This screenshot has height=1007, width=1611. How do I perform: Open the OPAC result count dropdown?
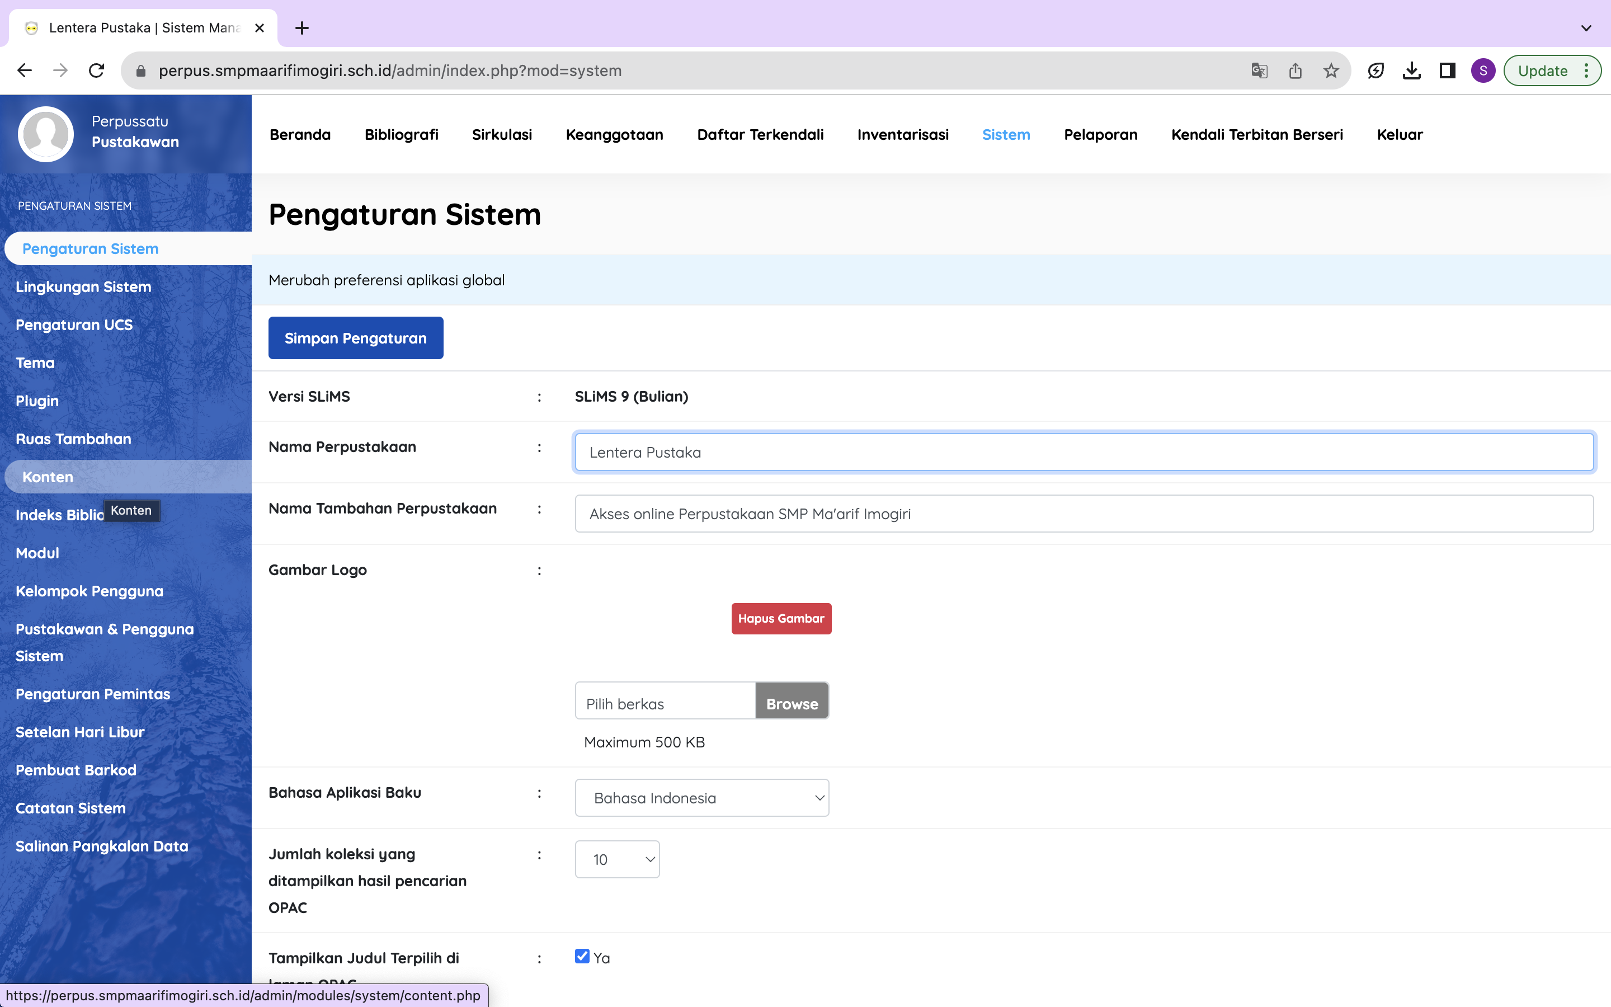pos(617,859)
